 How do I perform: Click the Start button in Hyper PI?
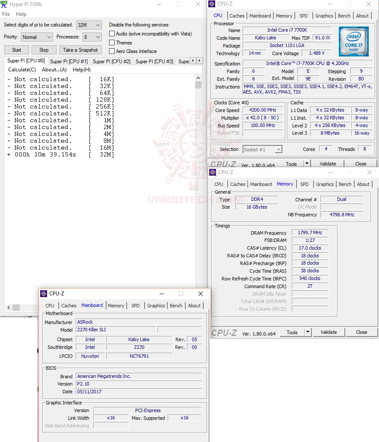coord(16,50)
